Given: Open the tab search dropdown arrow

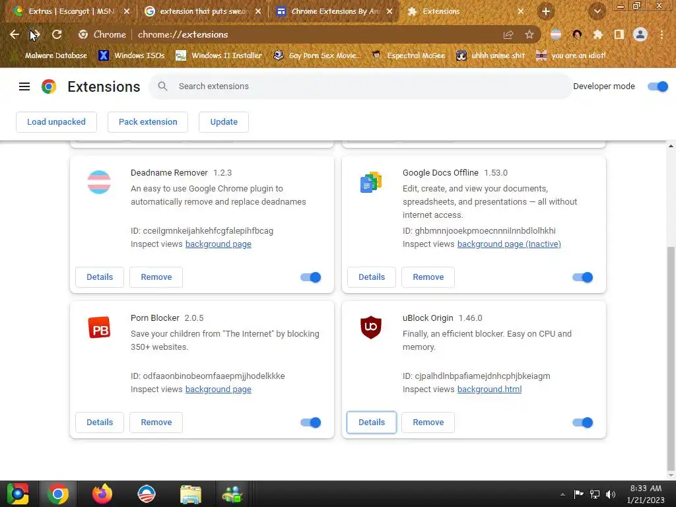Looking at the screenshot, I should point(597,12).
